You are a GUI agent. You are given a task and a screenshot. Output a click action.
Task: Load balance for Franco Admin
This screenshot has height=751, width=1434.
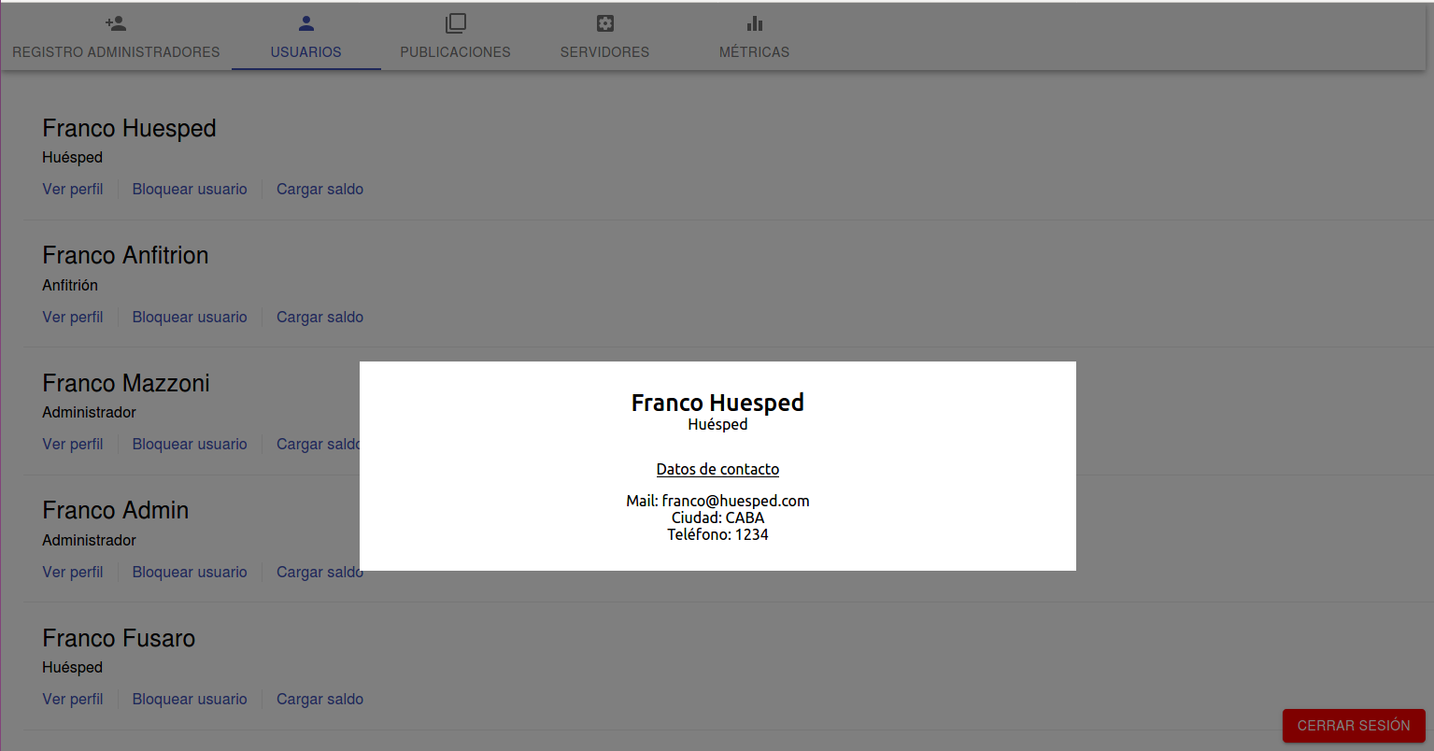[319, 572]
